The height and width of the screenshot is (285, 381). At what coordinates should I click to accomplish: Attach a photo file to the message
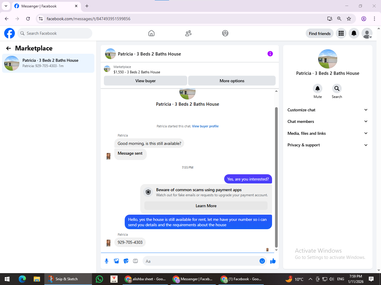[x=116, y=261]
